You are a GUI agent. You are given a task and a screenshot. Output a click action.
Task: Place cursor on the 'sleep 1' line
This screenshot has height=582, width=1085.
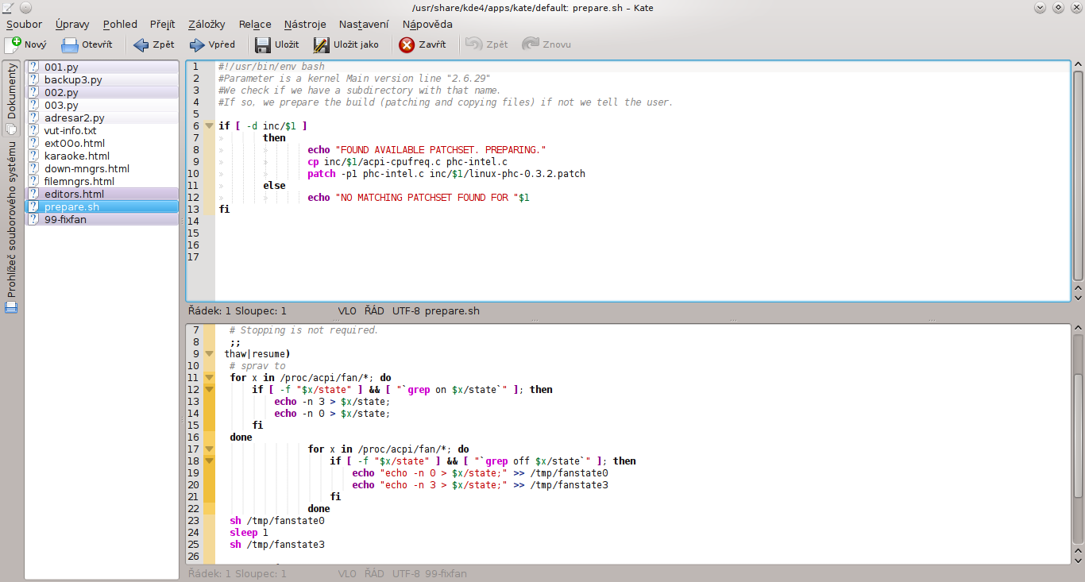249,533
